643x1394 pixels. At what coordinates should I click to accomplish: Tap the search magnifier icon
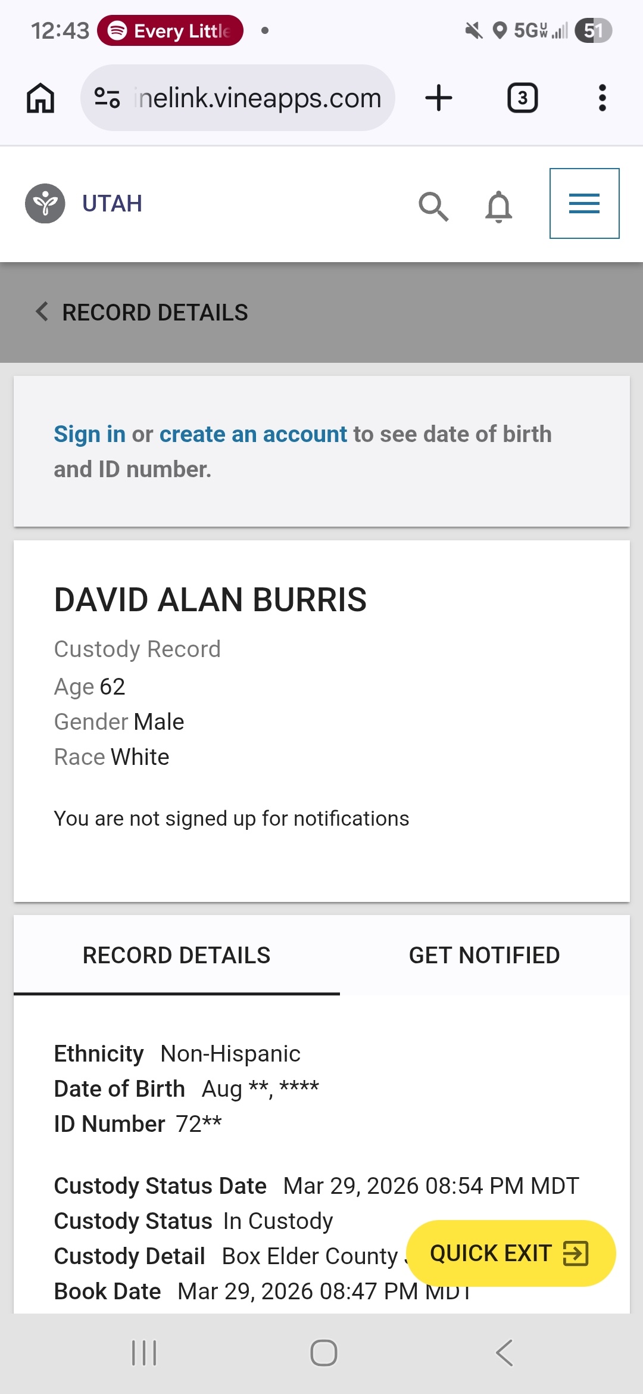(433, 206)
